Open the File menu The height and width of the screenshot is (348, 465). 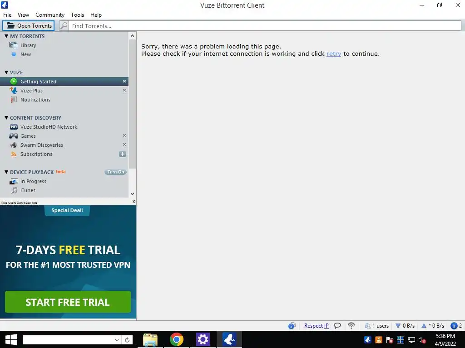pyautogui.click(x=7, y=15)
